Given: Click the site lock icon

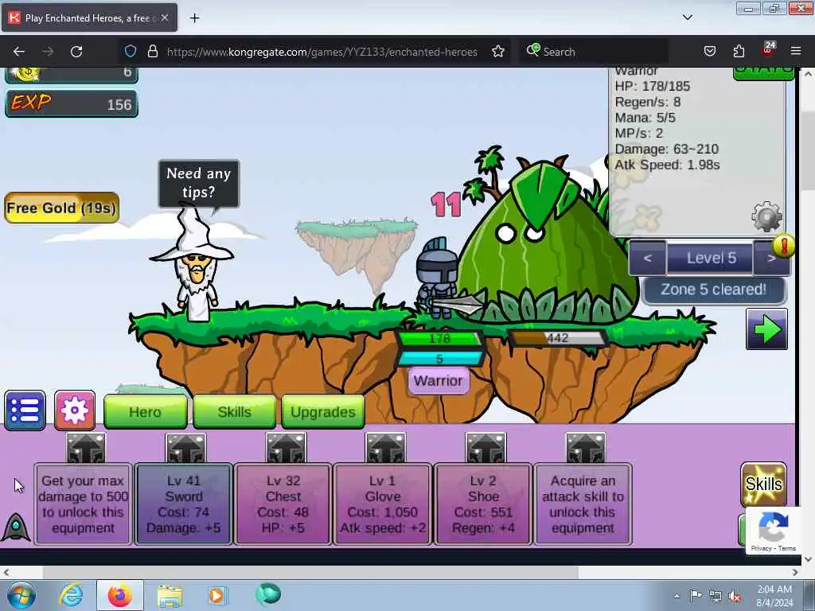Looking at the screenshot, I should click(x=152, y=52).
